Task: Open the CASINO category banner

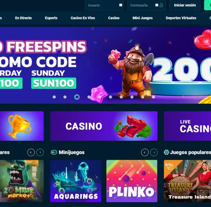Action: (x=104, y=126)
